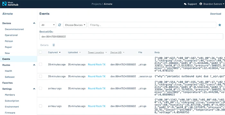Open the Safecast route
Viewport: 225px width, 115px height.
(10, 77)
